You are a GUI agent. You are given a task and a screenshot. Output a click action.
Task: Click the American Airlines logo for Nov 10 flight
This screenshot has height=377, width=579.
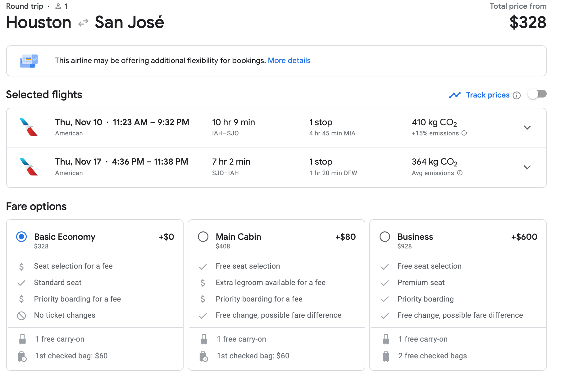coord(29,127)
